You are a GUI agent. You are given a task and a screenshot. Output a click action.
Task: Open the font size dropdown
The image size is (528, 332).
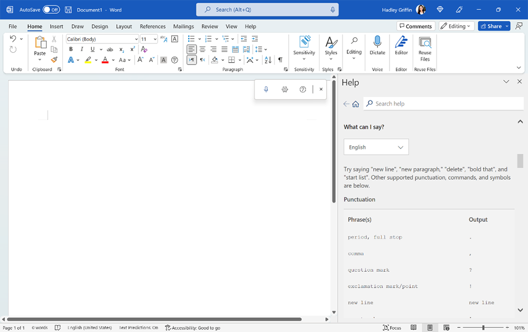tap(155, 39)
